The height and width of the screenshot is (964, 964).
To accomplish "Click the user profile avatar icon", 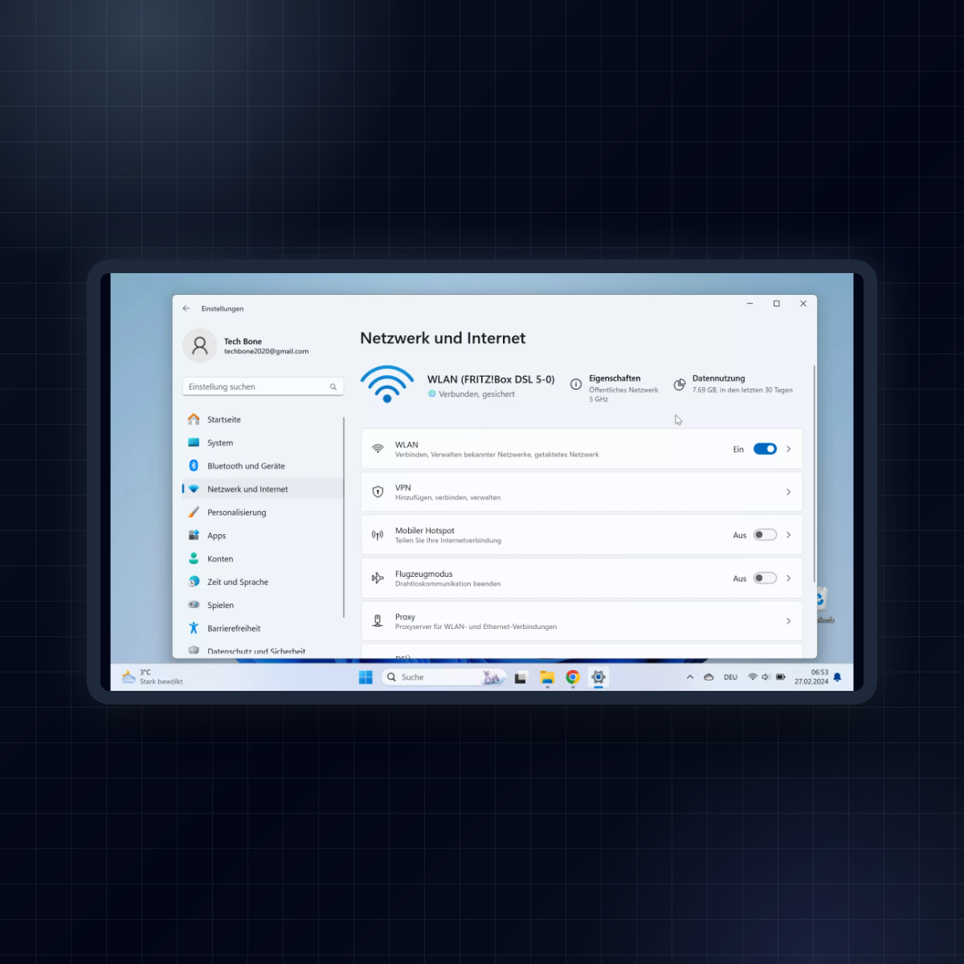I will point(200,345).
